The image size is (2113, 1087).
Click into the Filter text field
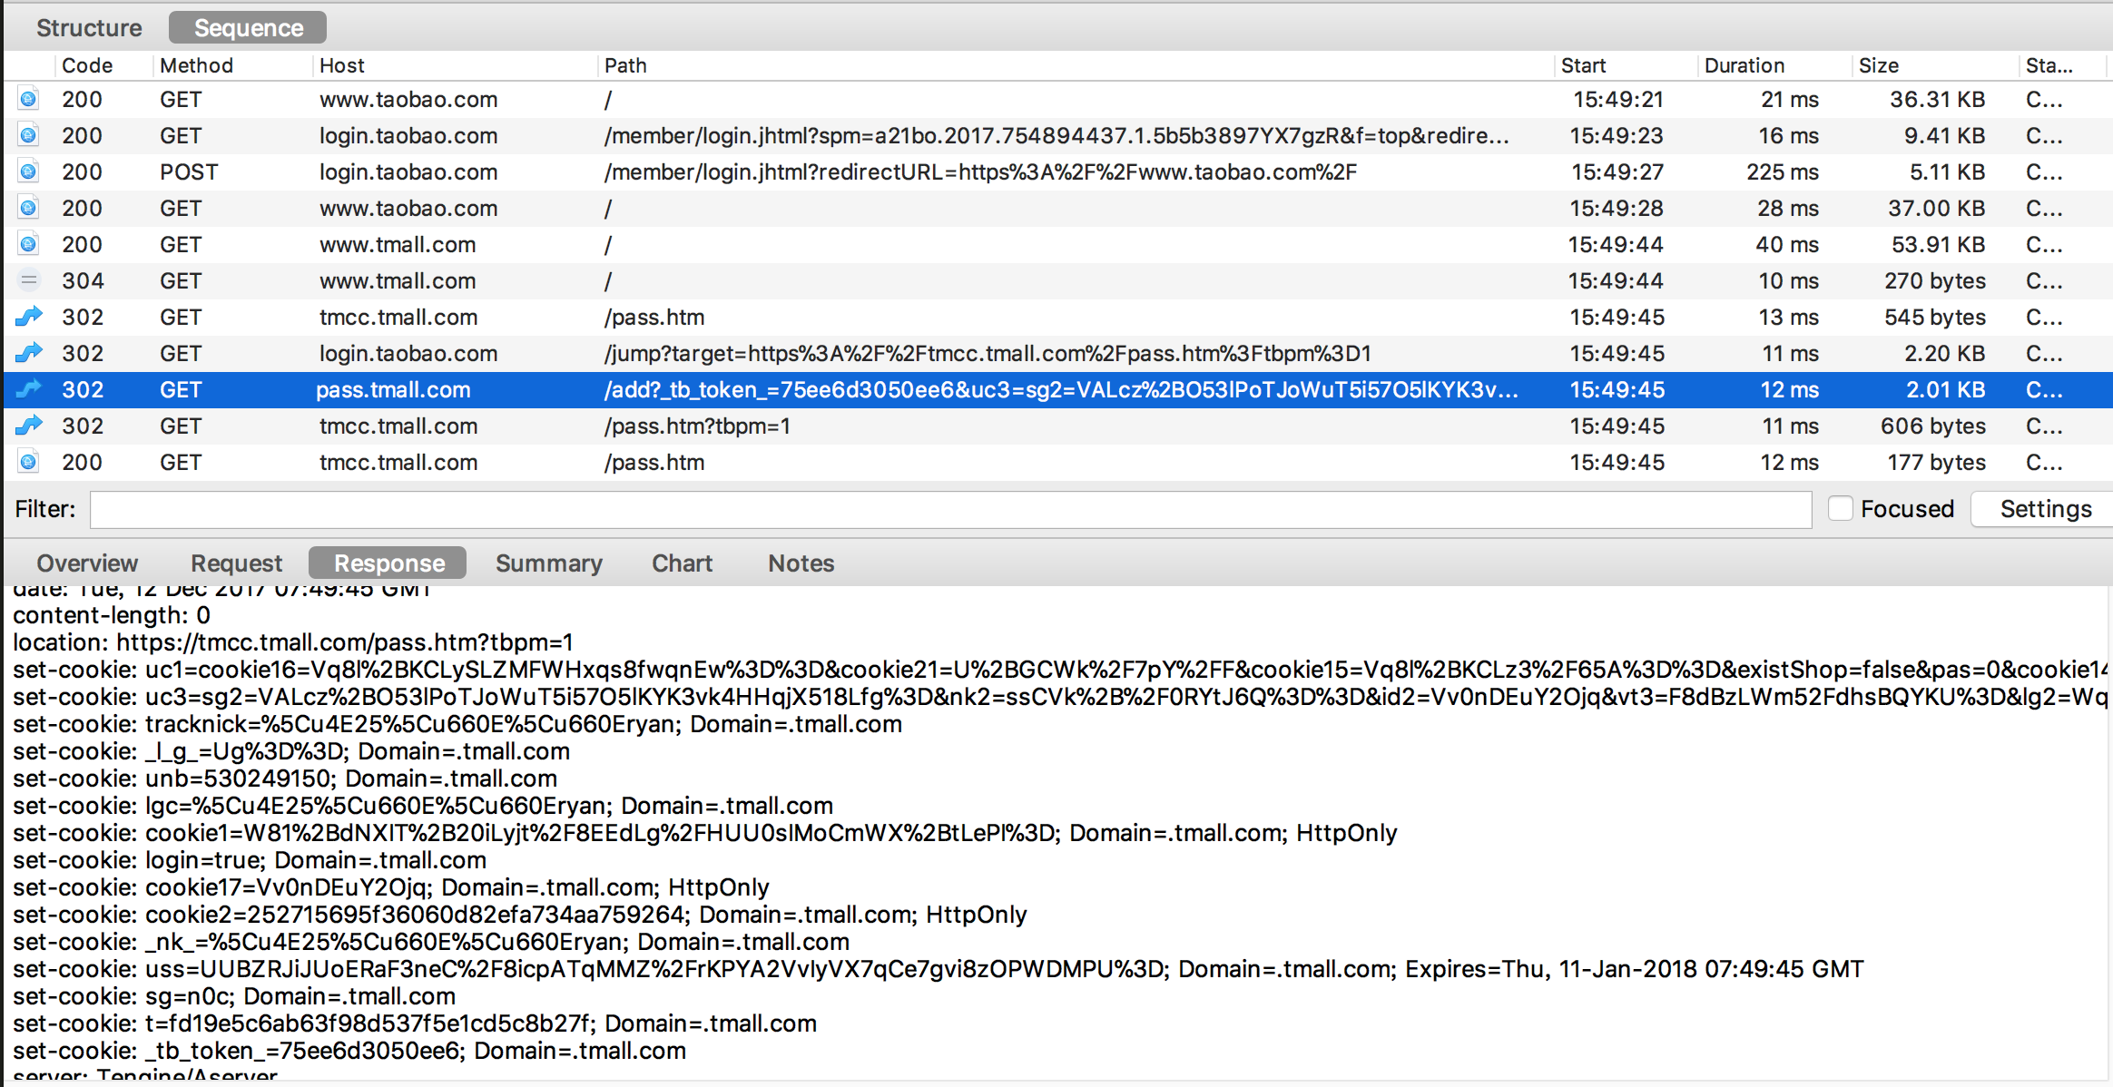click(949, 509)
